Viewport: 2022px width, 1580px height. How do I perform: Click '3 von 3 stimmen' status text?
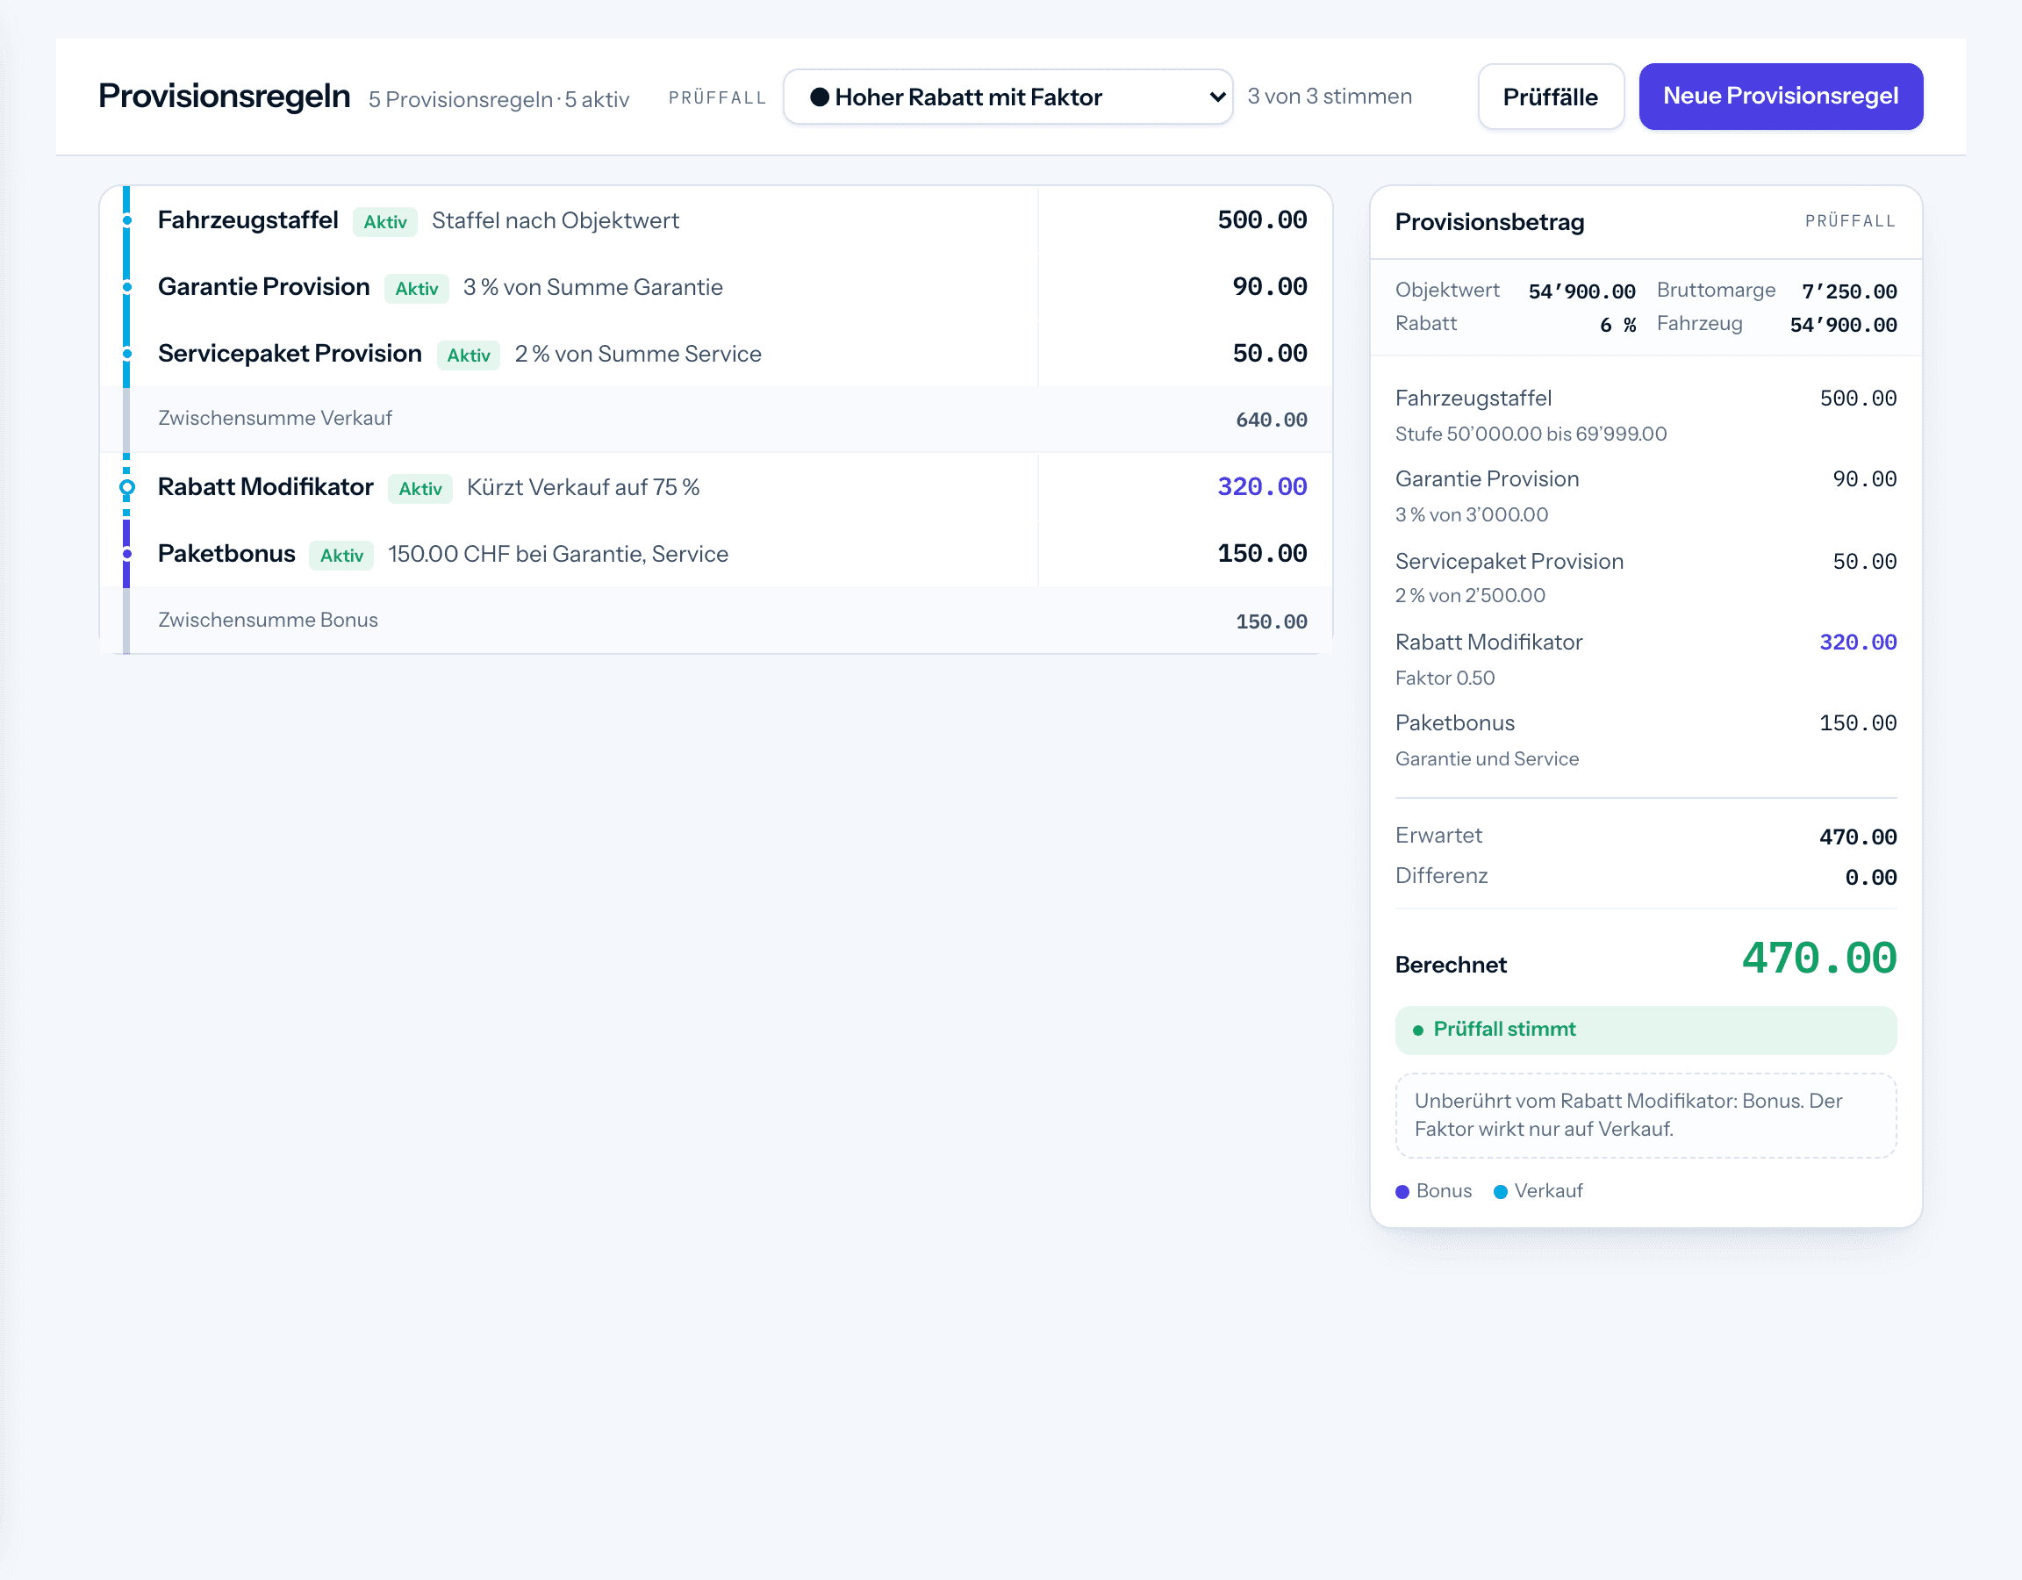pyautogui.click(x=1330, y=97)
